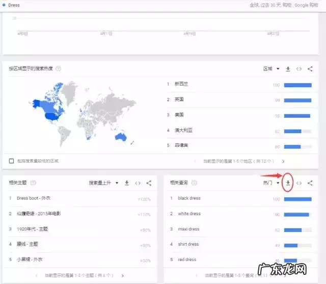Enable include low search volume regions checkbox

11,161
